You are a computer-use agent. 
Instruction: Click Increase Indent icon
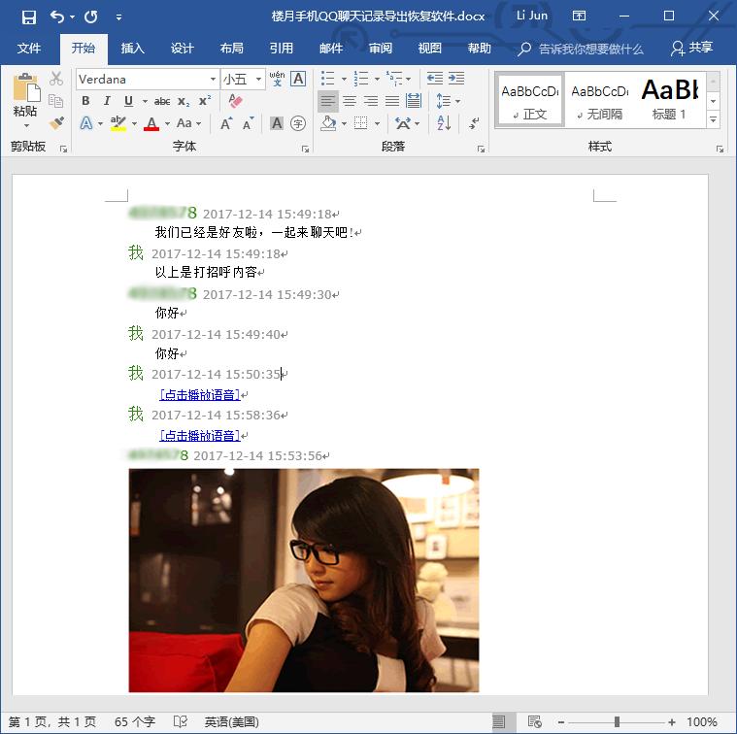coord(456,78)
